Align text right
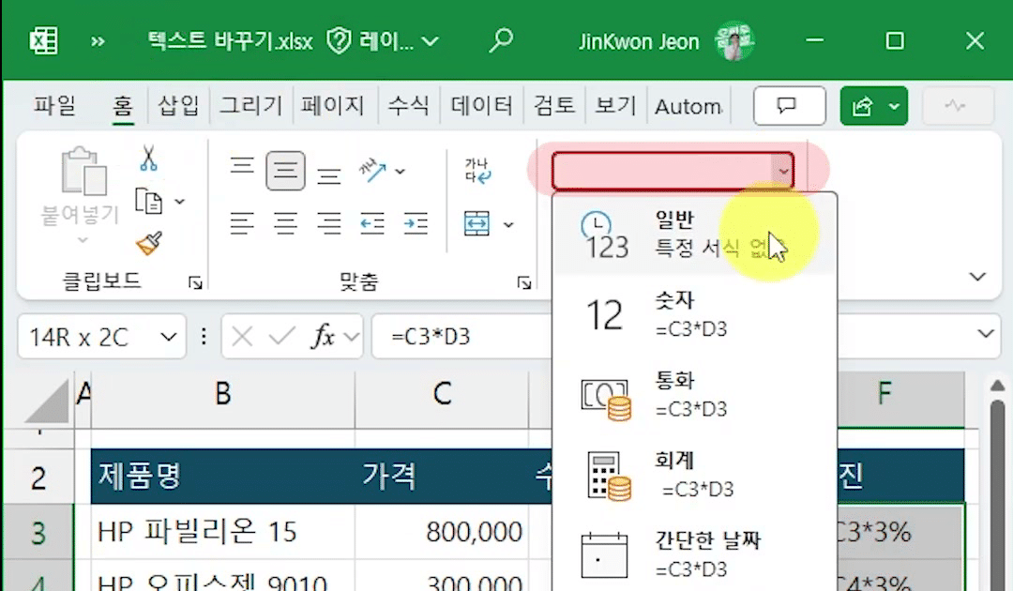1013x591 pixels. coord(329,224)
